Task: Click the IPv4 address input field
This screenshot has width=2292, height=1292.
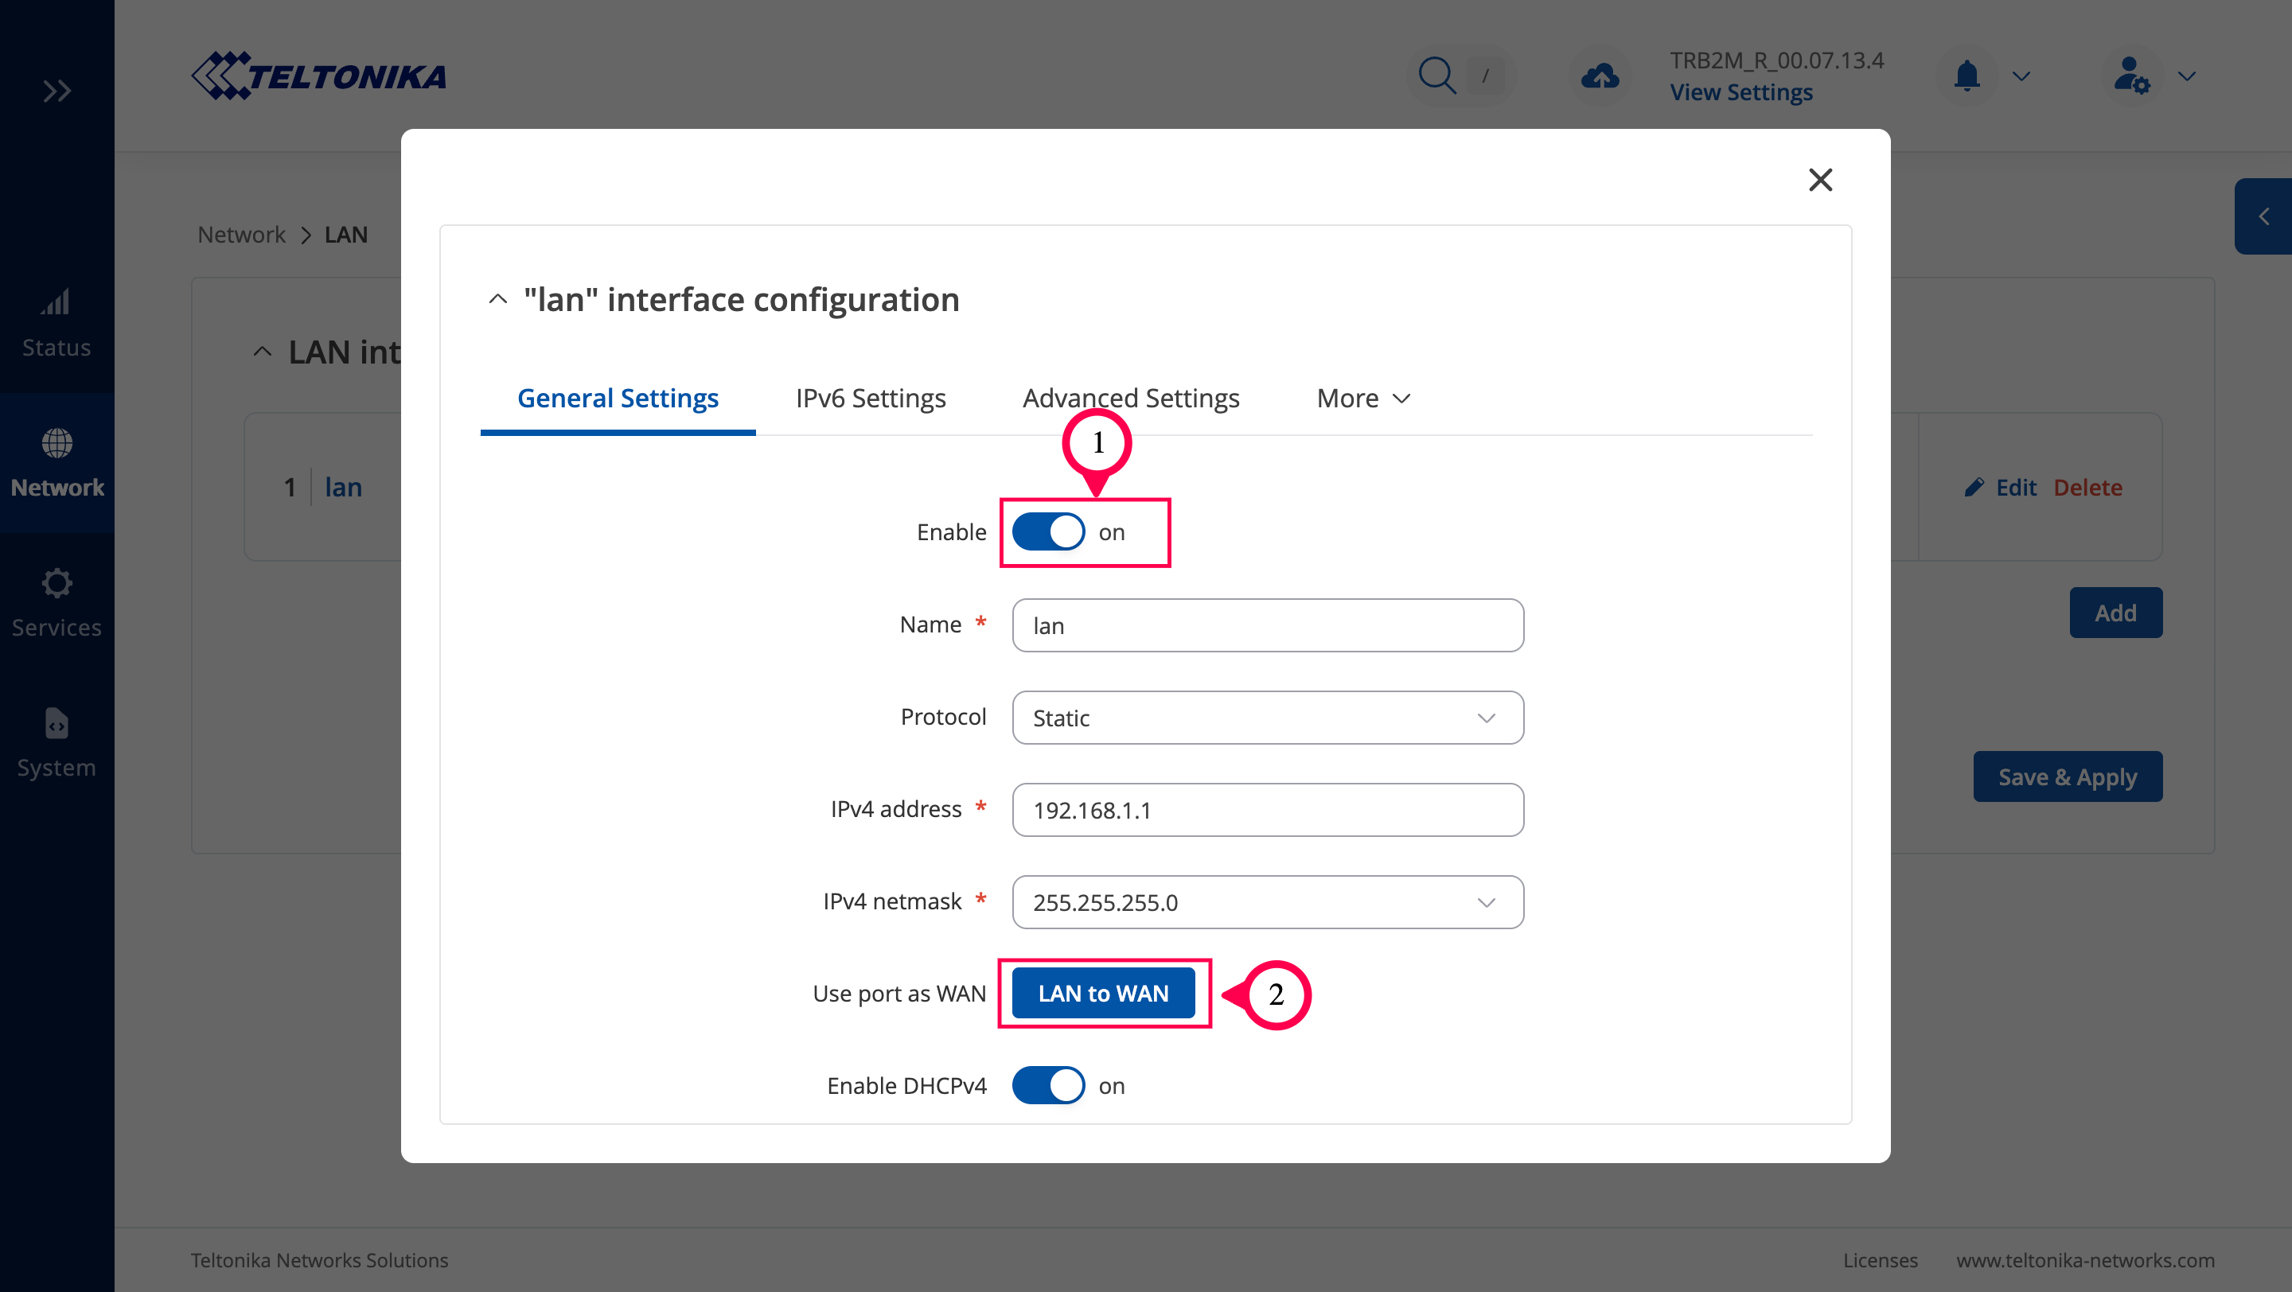Action: point(1267,810)
